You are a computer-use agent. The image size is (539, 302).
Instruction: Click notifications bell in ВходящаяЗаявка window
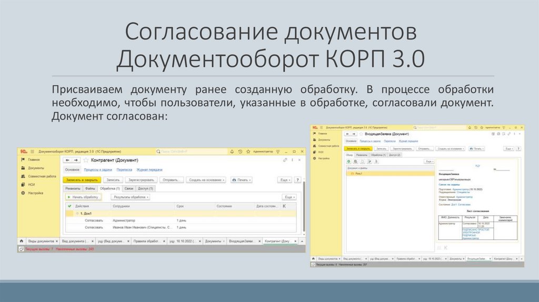pos(470,127)
